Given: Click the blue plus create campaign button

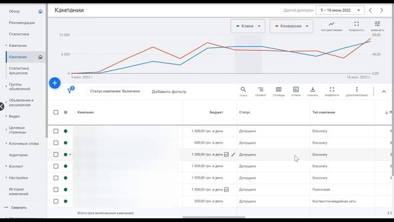Looking at the screenshot, I should tap(55, 83).
